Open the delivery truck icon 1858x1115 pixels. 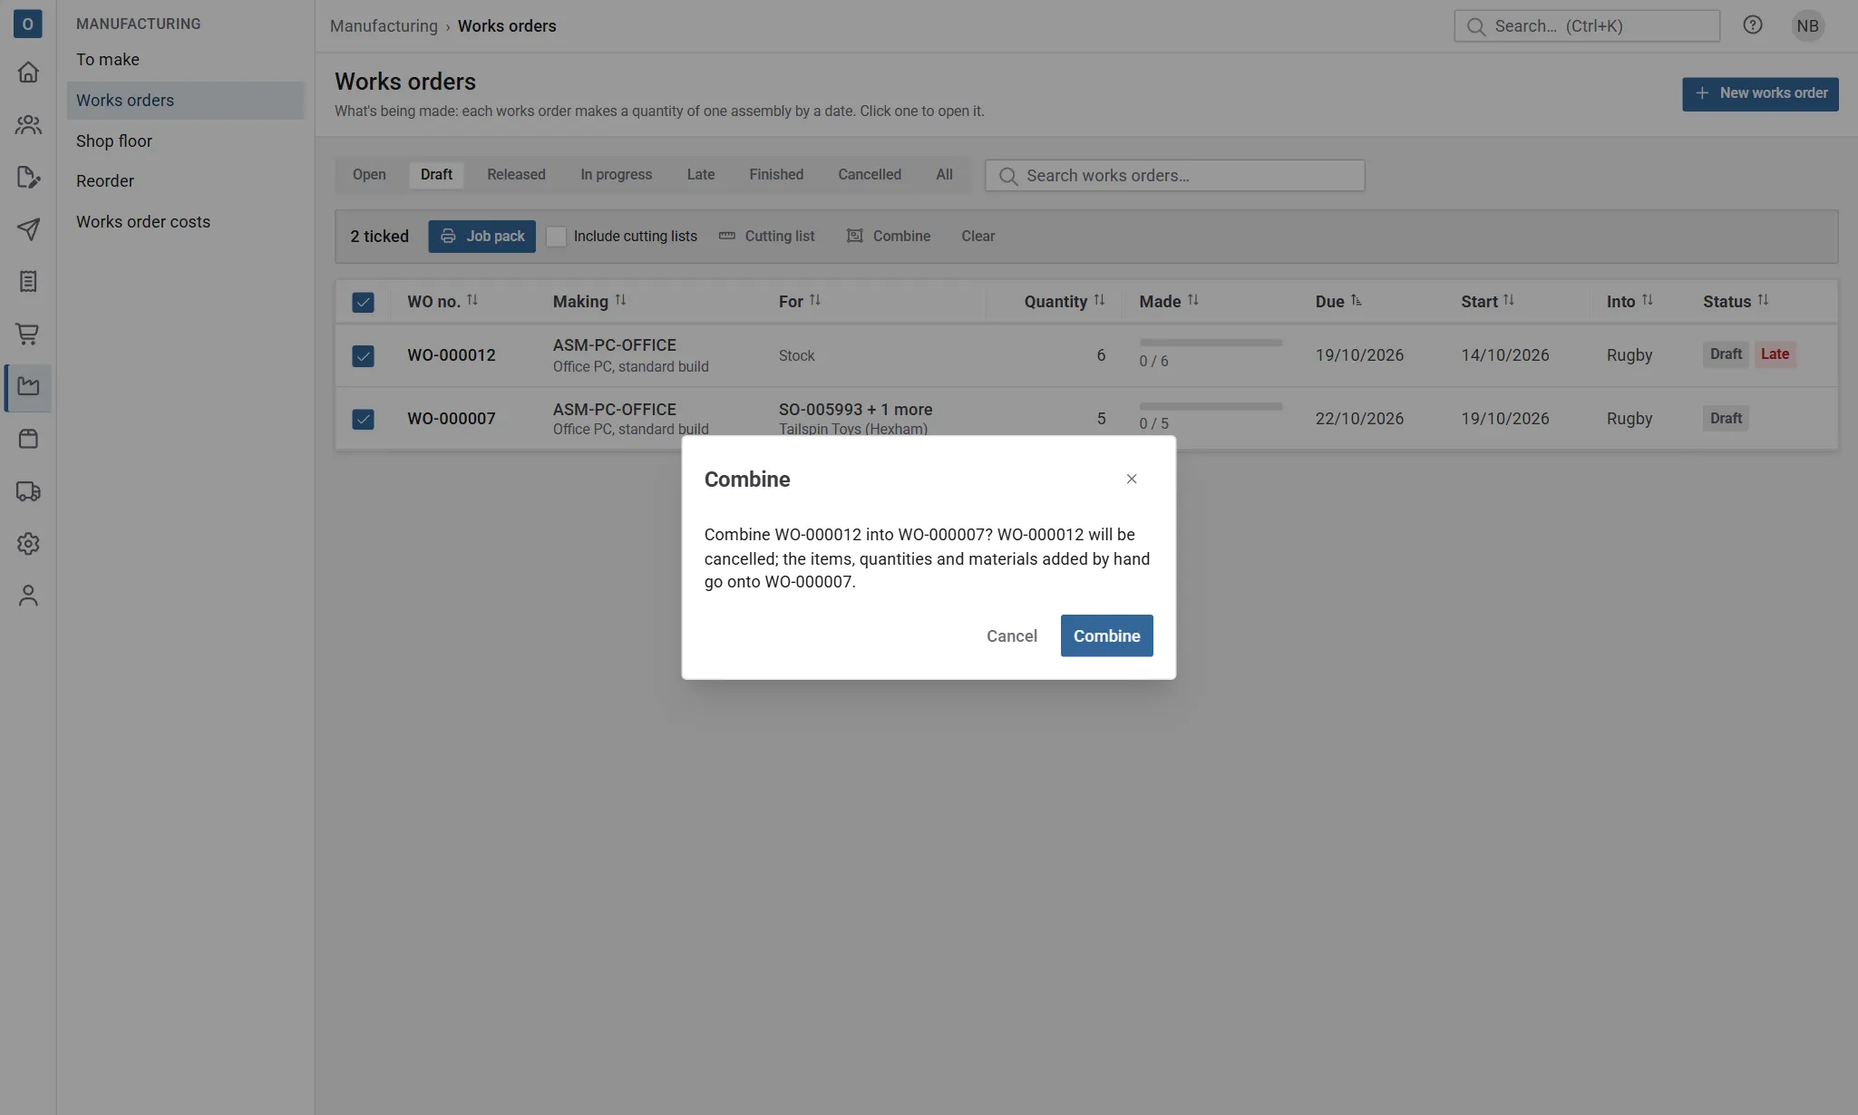(28, 491)
